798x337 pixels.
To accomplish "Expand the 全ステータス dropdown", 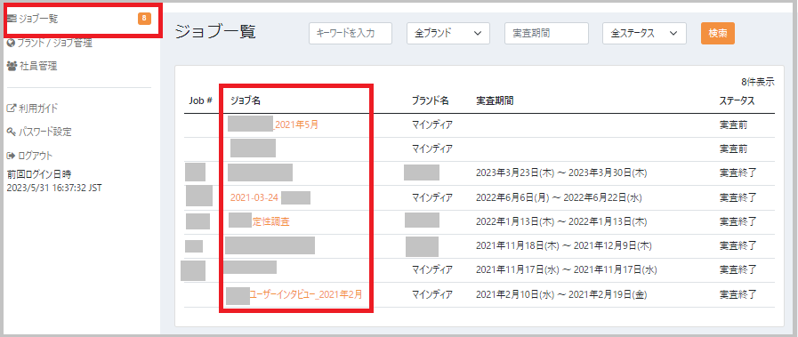I will 644,34.
